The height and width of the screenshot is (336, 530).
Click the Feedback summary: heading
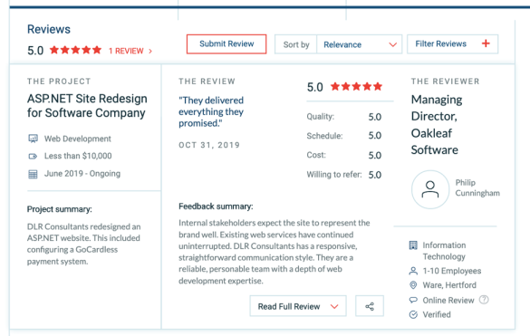coord(216,206)
